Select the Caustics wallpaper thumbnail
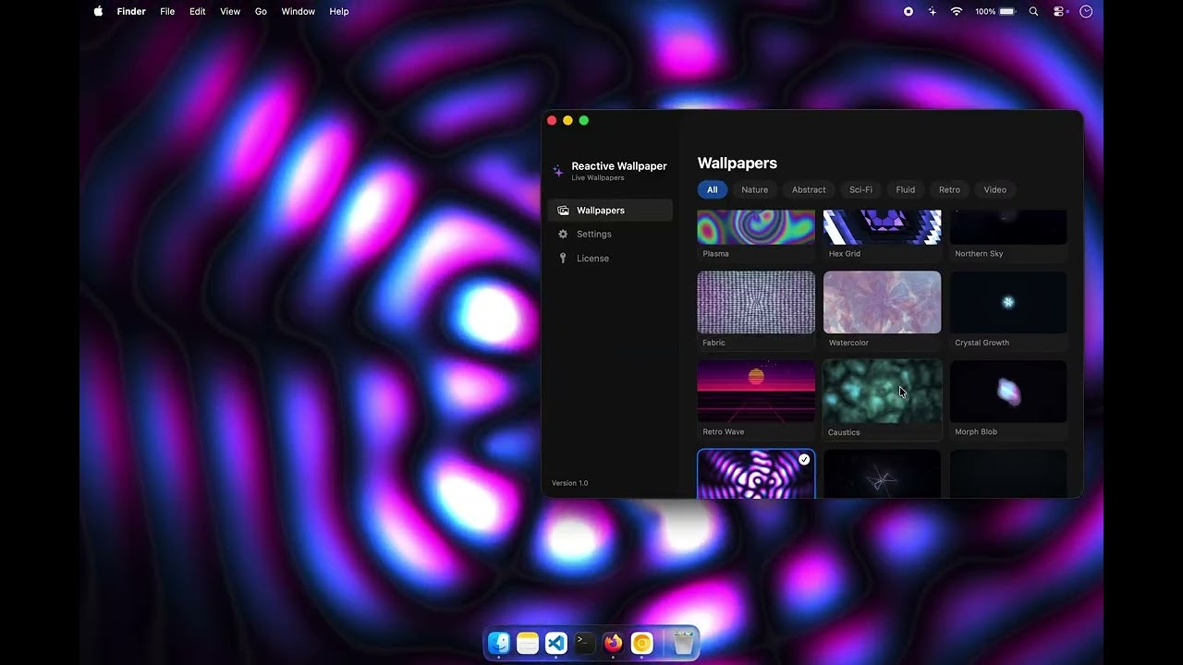1183x665 pixels. click(x=882, y=391)
